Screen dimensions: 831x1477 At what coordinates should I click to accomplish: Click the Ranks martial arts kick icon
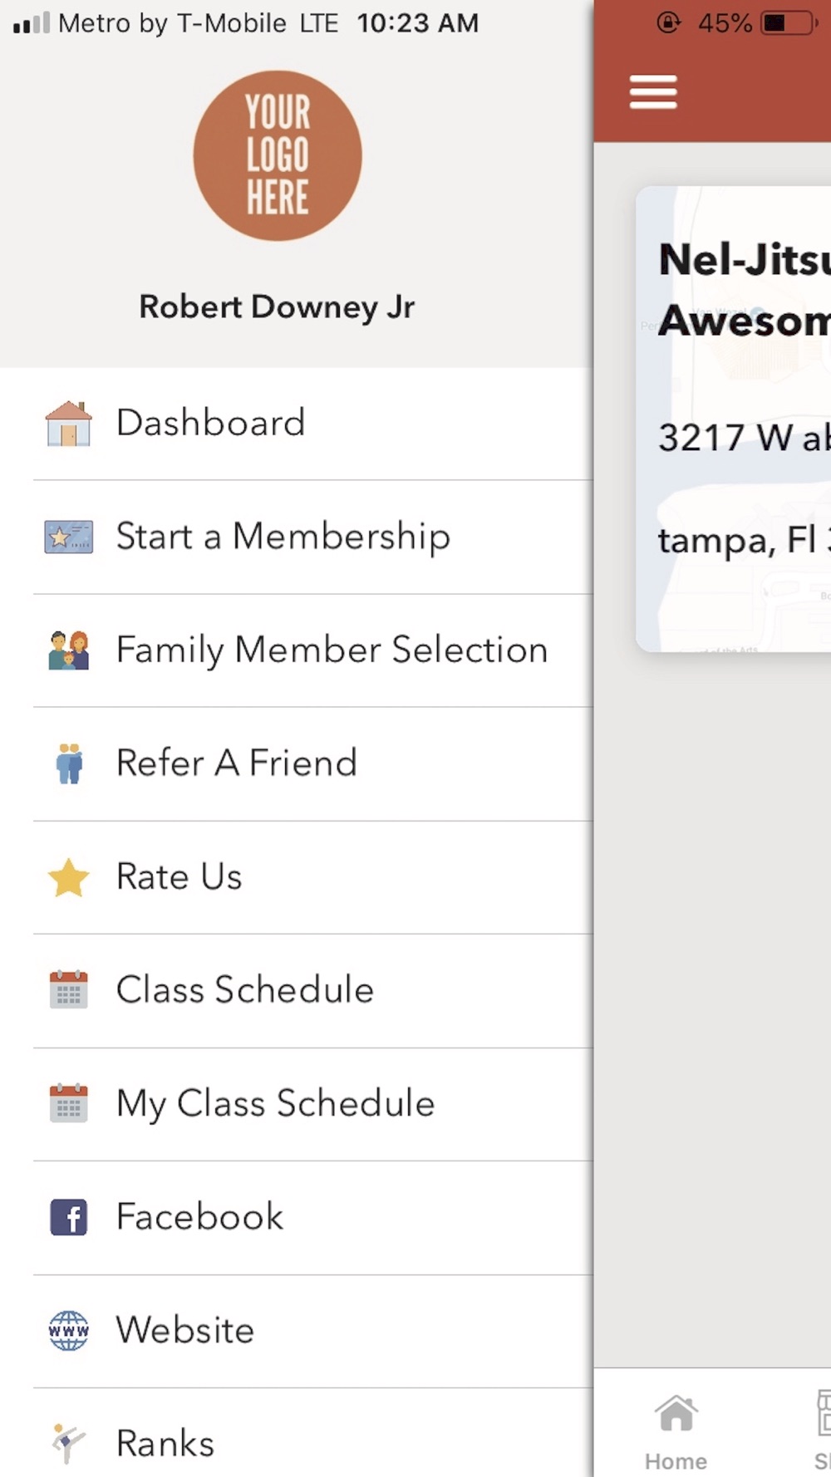point(68,1443)
